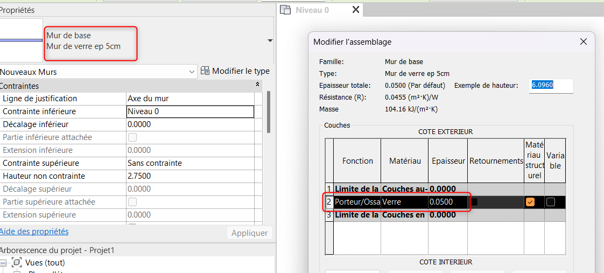
Task: Close the 'Niveau 0' view tab
Action: tap(356, 10)
